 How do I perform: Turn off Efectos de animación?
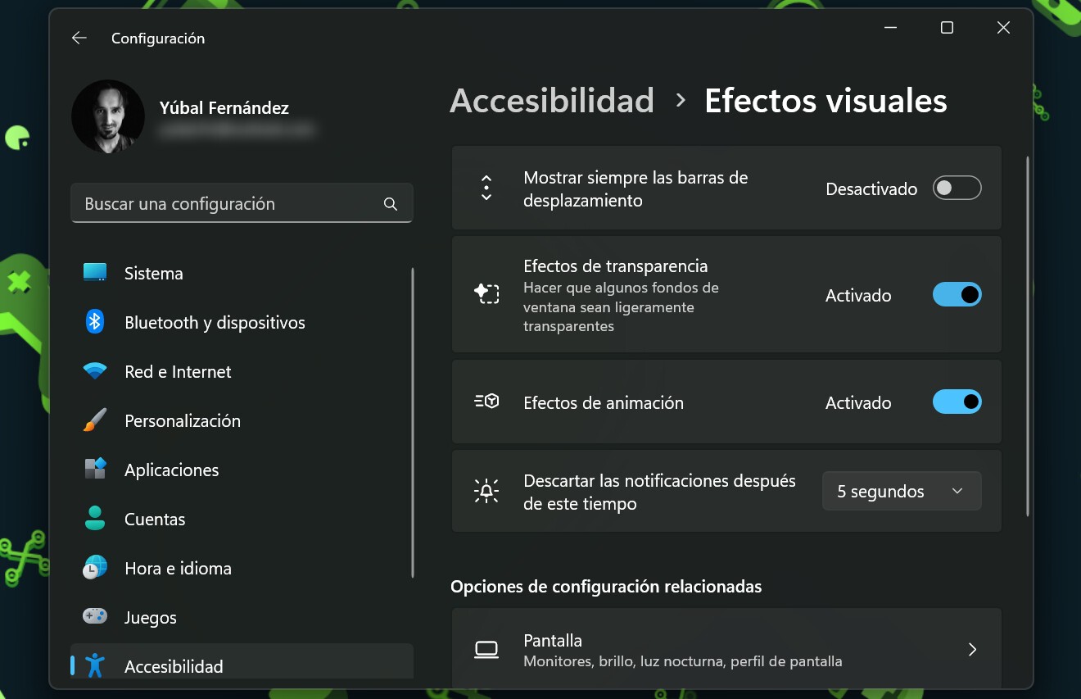[957, 402]
